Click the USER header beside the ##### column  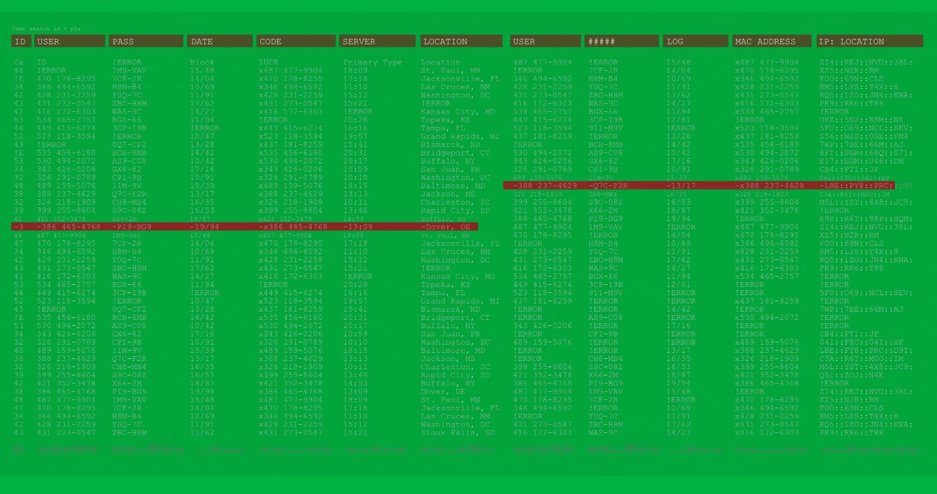(545, 41)
